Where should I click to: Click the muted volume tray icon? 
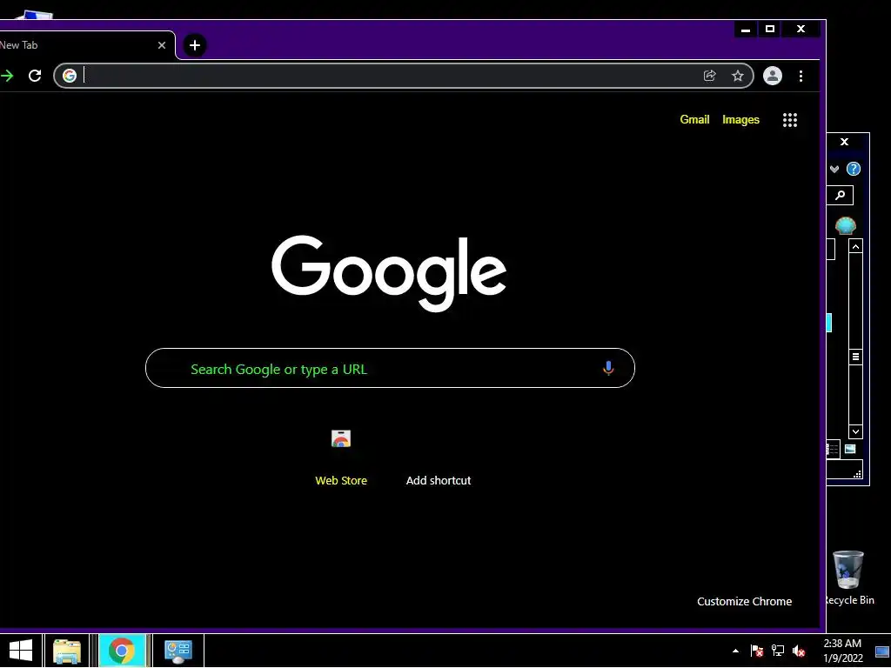799,651
